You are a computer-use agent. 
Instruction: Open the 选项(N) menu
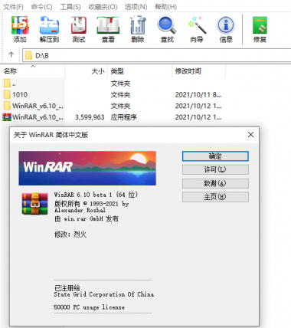coord(136,7)
